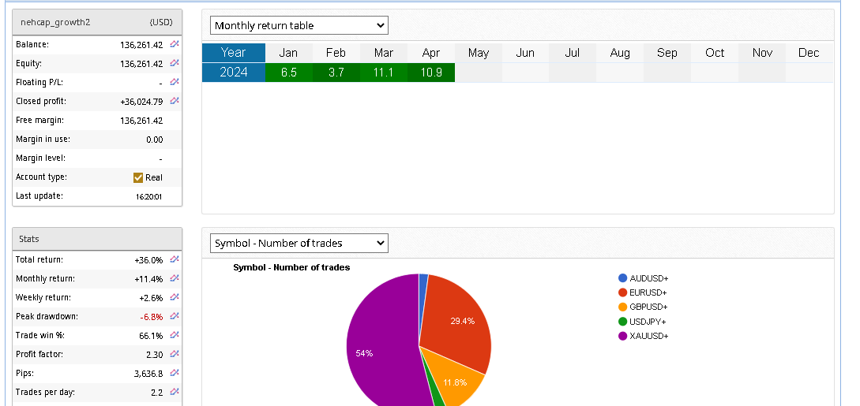Viewport: 860px width, 406px height.
Task: Click the chart icon beside Balance
Action: (175, 44)
